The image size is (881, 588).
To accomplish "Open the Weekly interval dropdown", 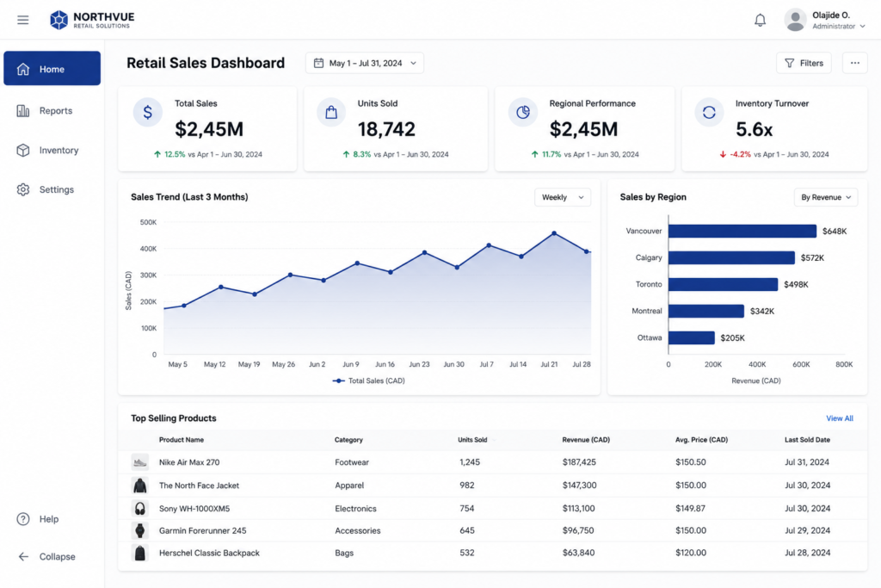I will point(563,197).
